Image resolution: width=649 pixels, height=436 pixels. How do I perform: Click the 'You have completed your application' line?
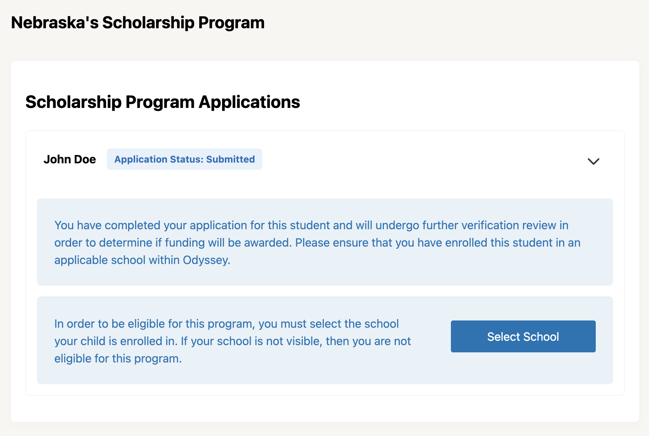pos(311,225)
